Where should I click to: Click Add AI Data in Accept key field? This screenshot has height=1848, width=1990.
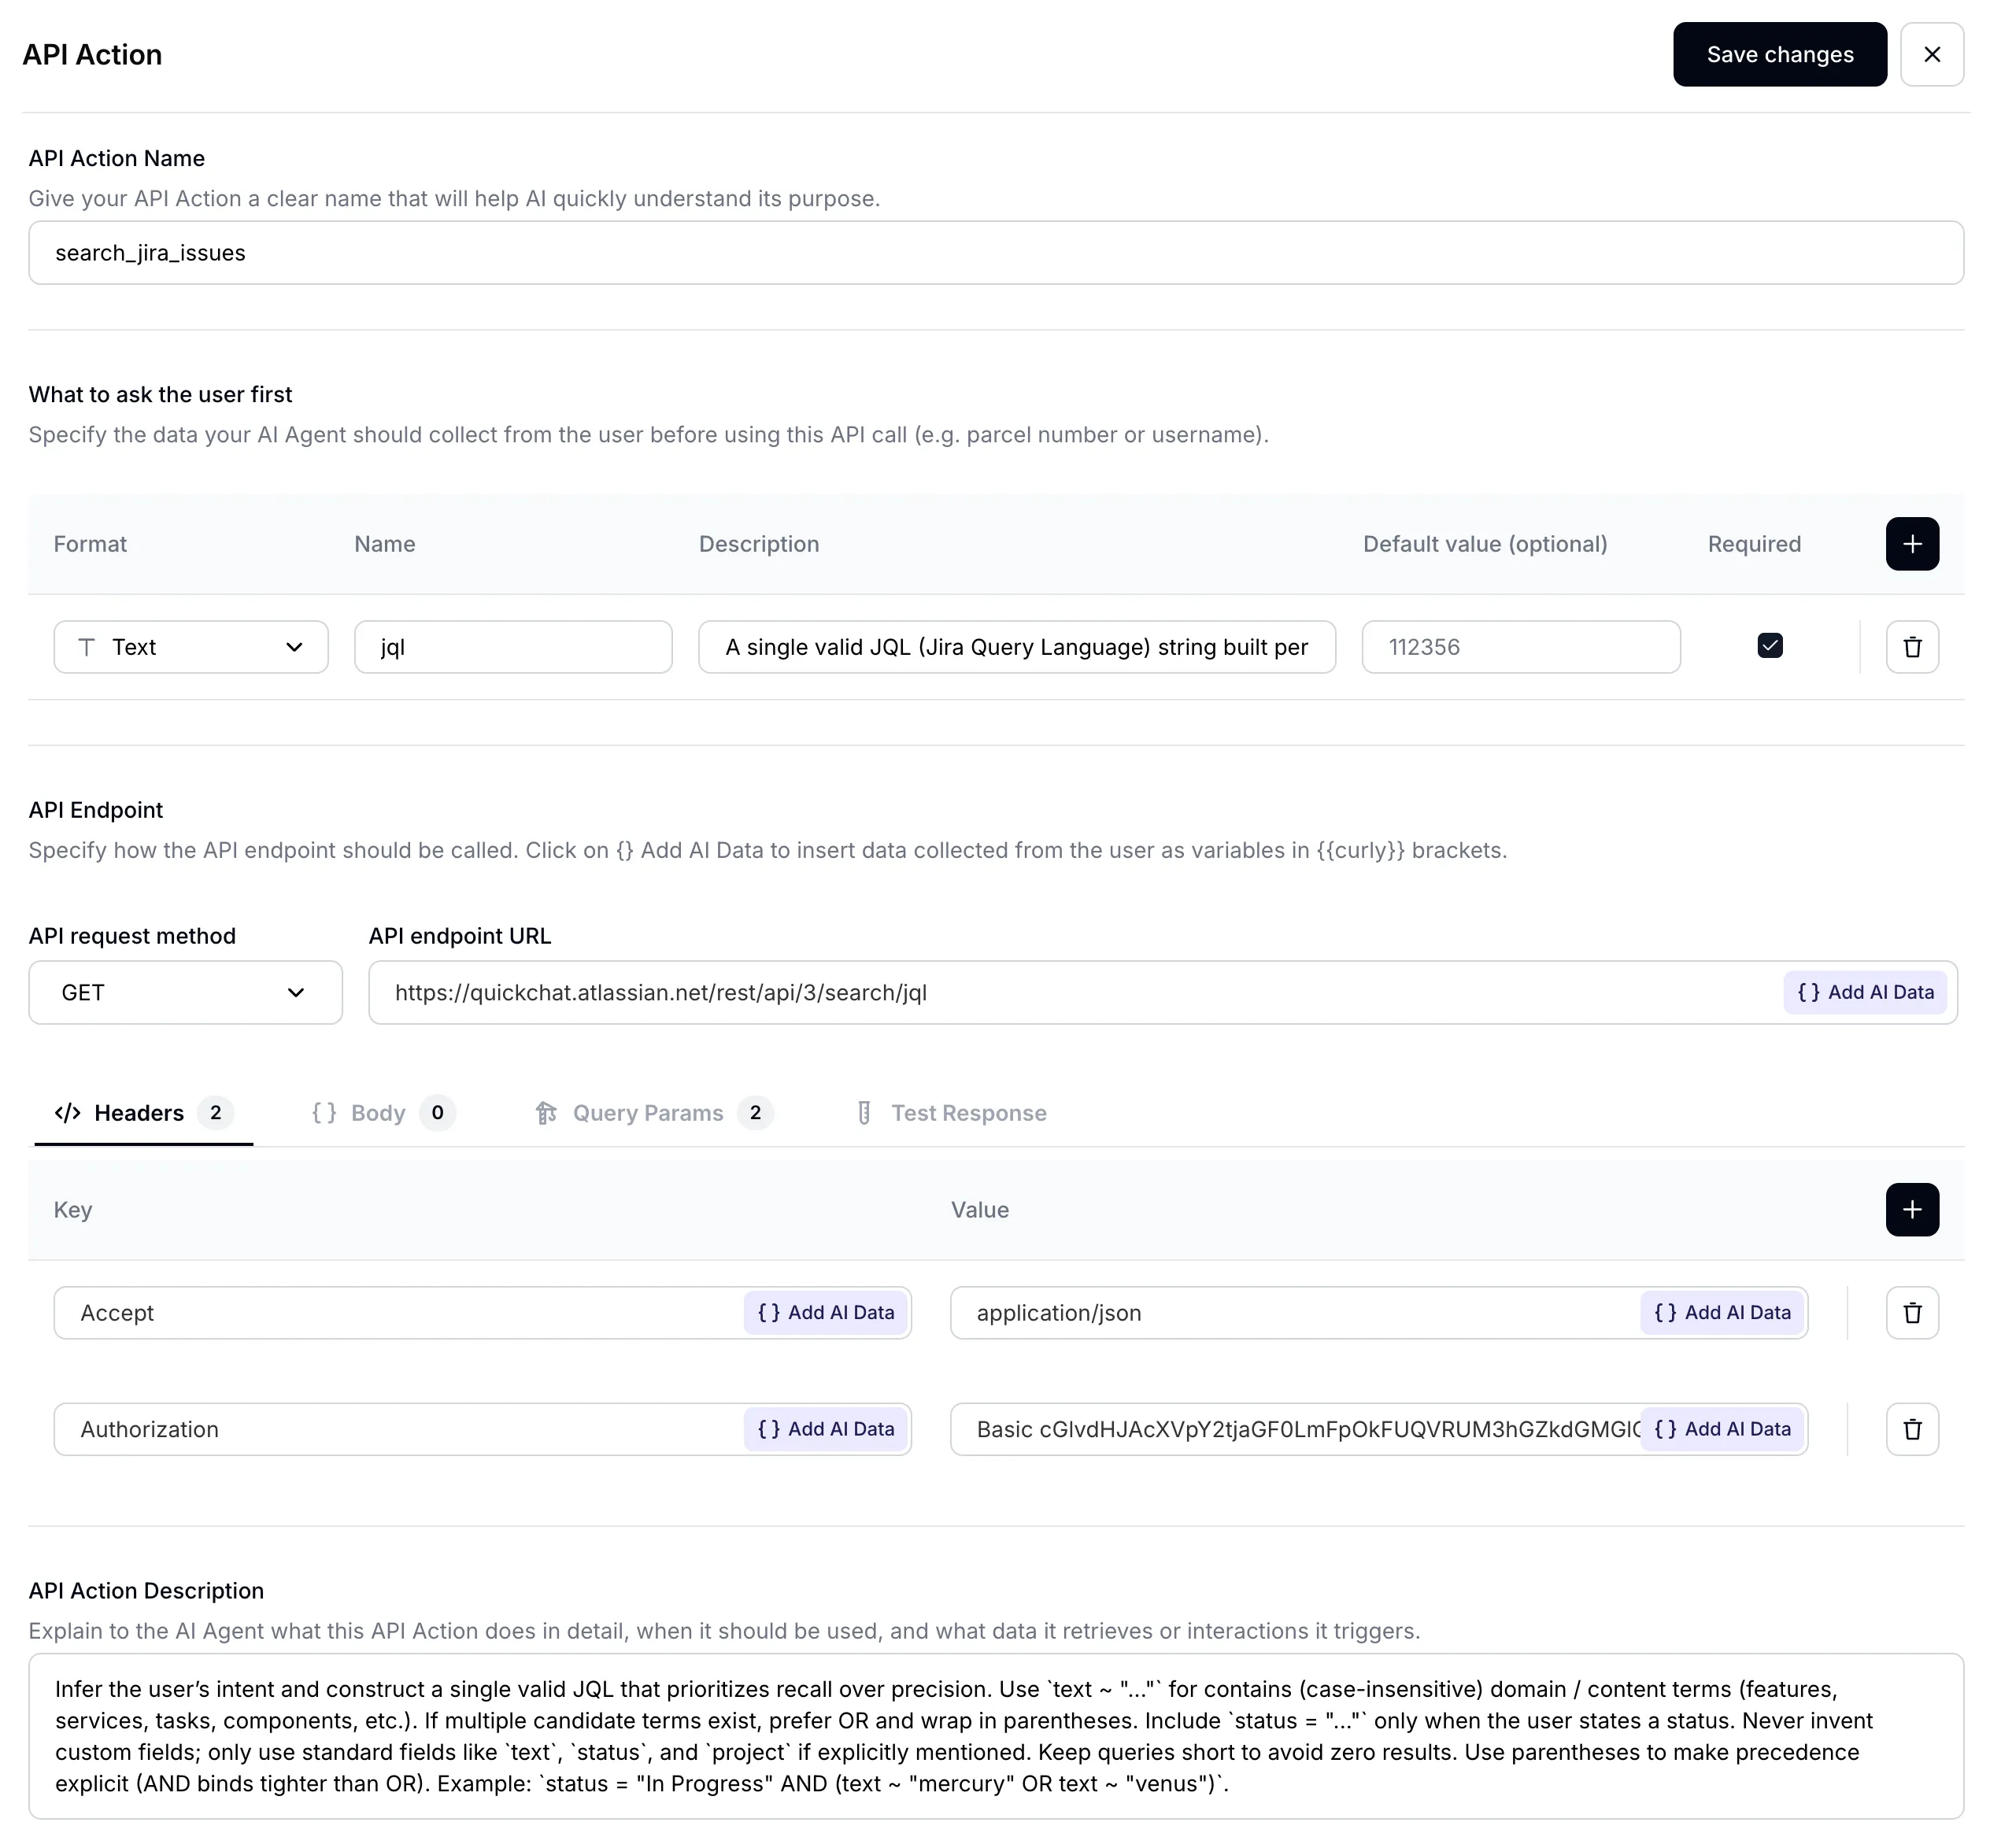825,1312
